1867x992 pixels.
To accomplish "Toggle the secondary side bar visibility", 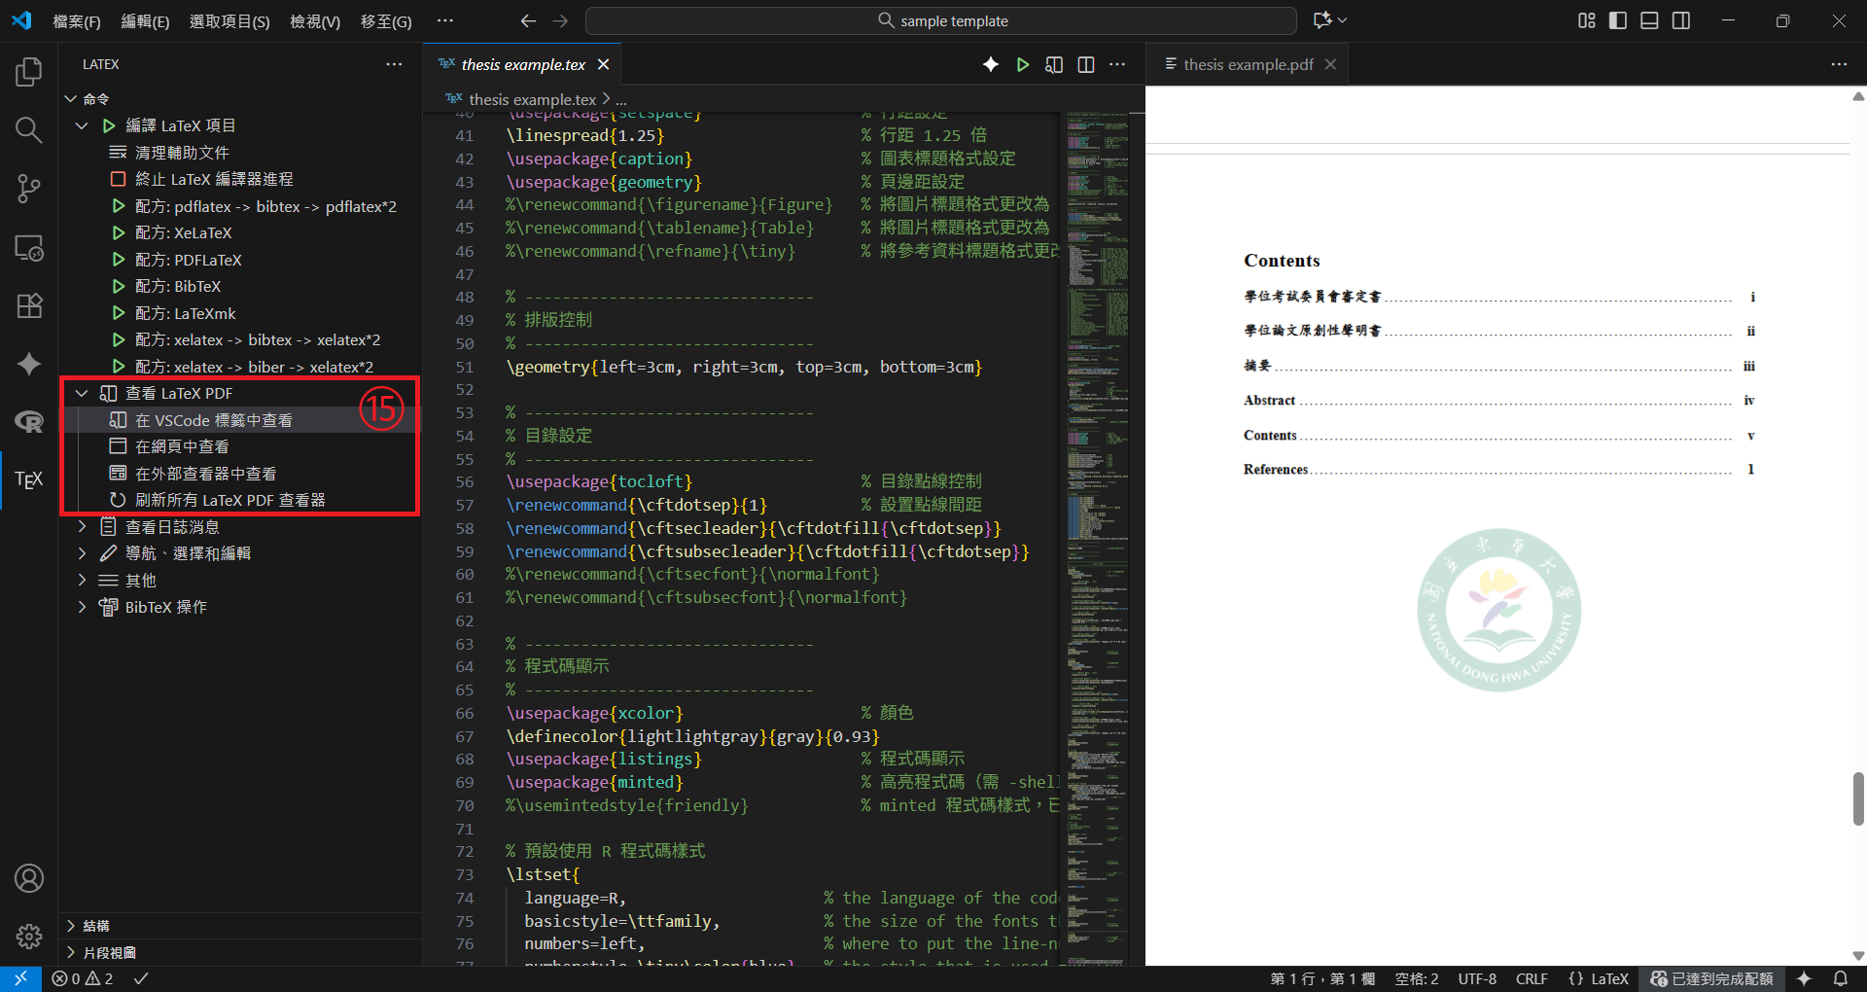I will coord(1681,20).
